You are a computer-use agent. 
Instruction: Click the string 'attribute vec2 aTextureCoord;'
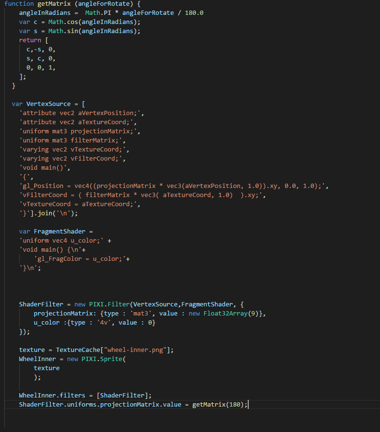point(76,122)
